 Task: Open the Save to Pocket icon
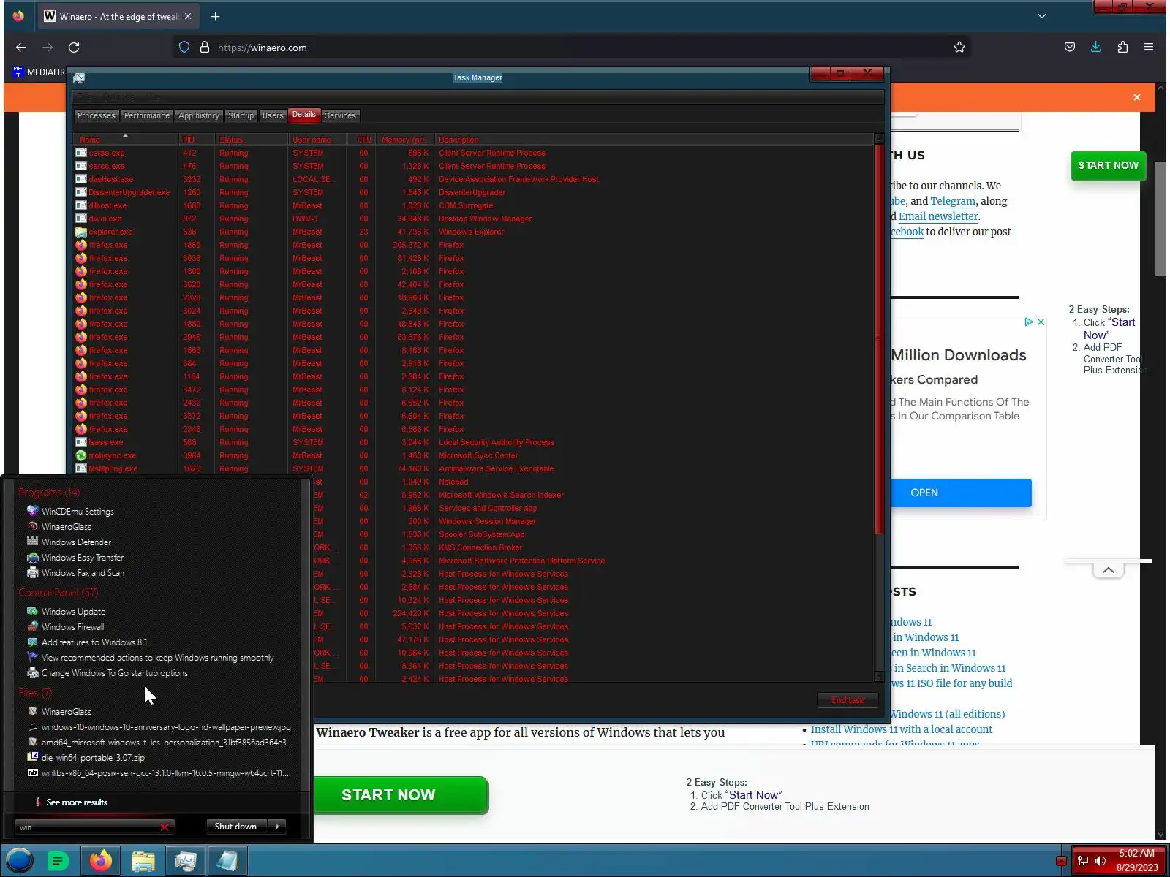(x=1070, y=48)
